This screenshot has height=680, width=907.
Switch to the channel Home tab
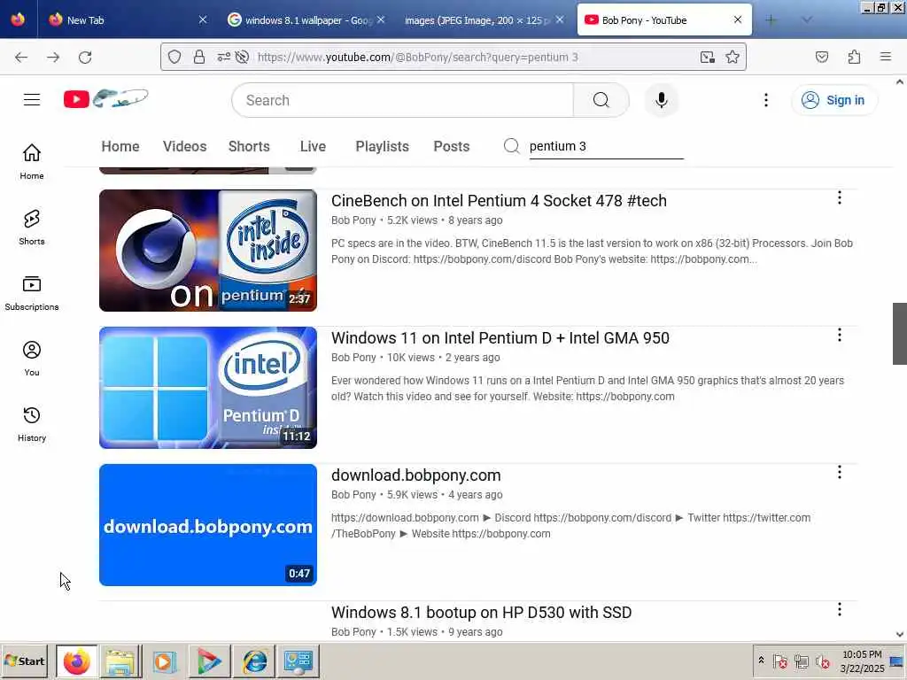pos(120,146)
